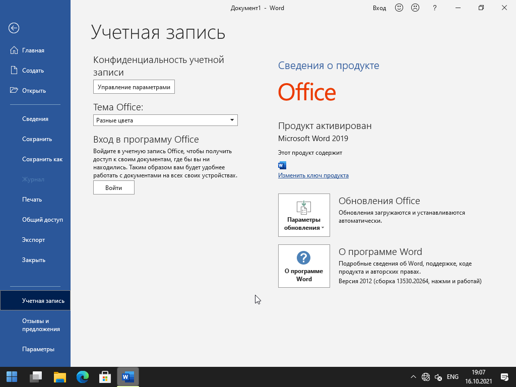Click the sad frown feedback icon
The height and width of the screenshot is (387, 516).
coord(415,8)
